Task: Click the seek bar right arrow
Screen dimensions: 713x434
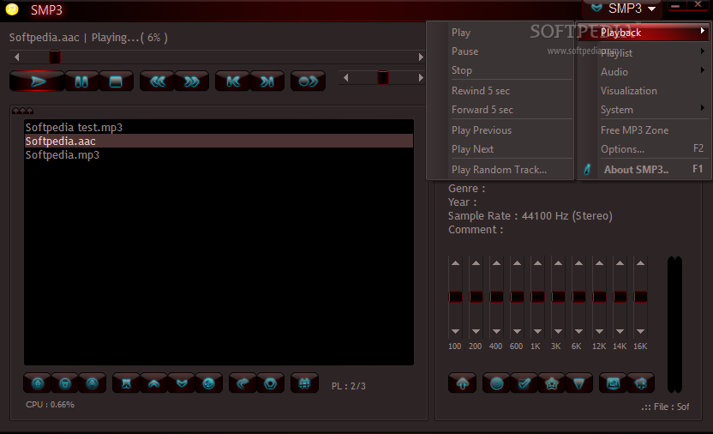Action: (x=421, y=57)
